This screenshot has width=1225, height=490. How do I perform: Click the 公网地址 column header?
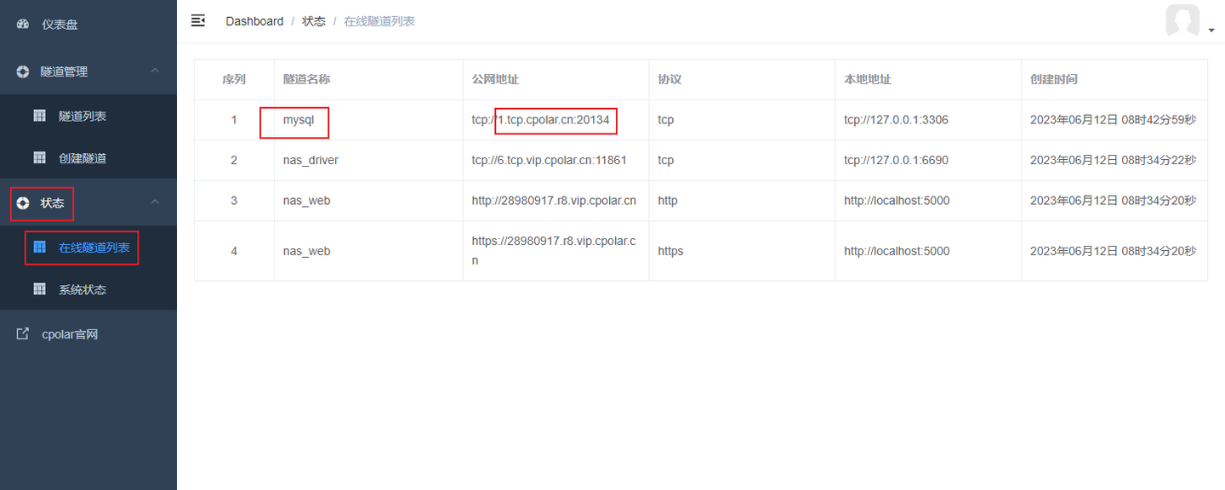tap(492, 78)
